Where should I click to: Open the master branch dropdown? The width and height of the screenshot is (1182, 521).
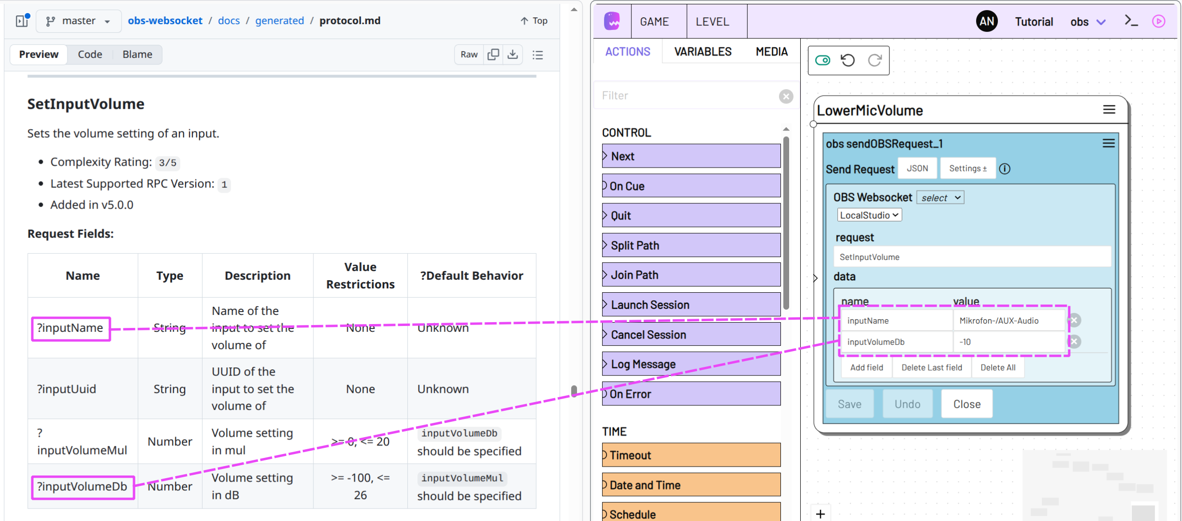coord(78,21)
